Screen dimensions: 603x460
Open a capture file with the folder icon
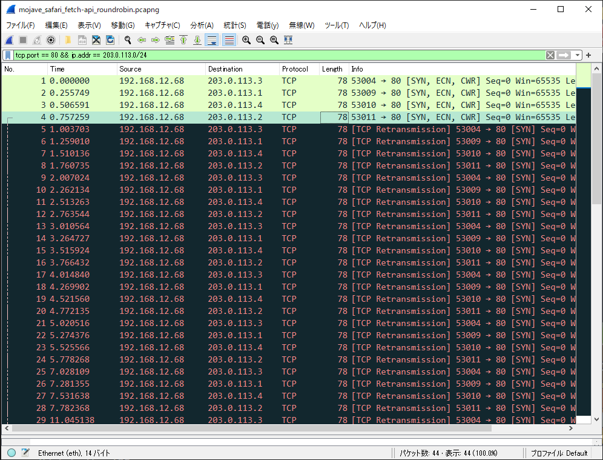[68, 40]
